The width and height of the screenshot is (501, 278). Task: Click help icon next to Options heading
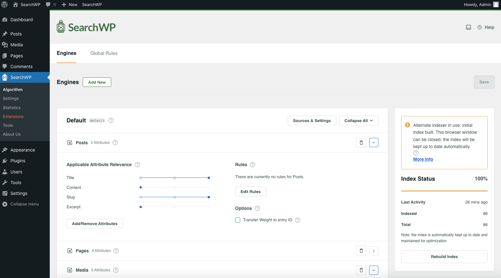257,209
